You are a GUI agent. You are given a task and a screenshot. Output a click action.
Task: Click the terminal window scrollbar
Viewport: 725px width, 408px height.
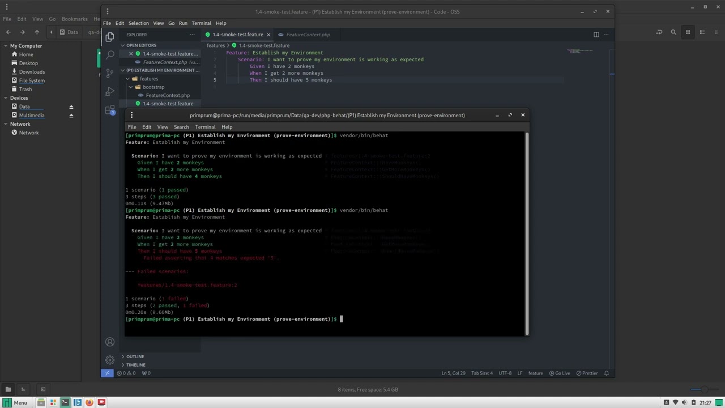[x=527, y=233]
